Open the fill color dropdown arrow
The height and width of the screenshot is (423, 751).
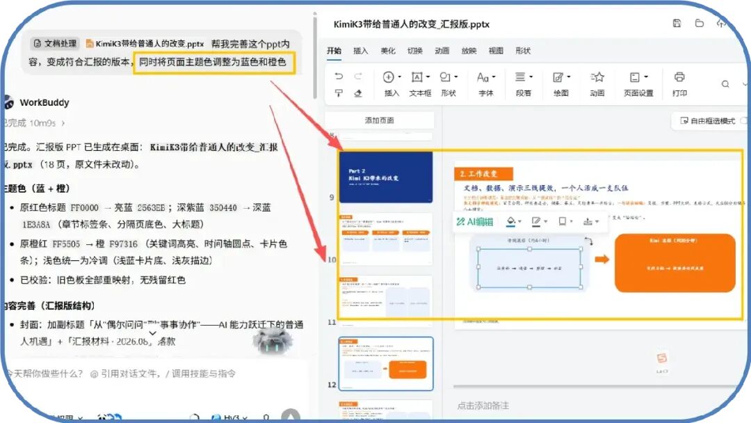519,222
